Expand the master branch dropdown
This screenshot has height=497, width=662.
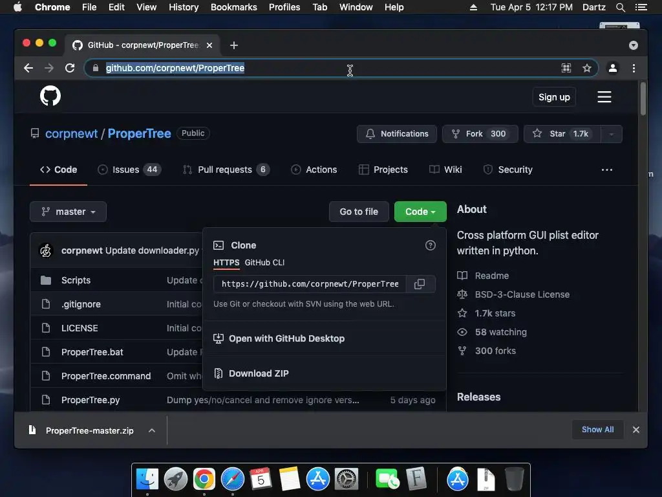coord(68,212)
